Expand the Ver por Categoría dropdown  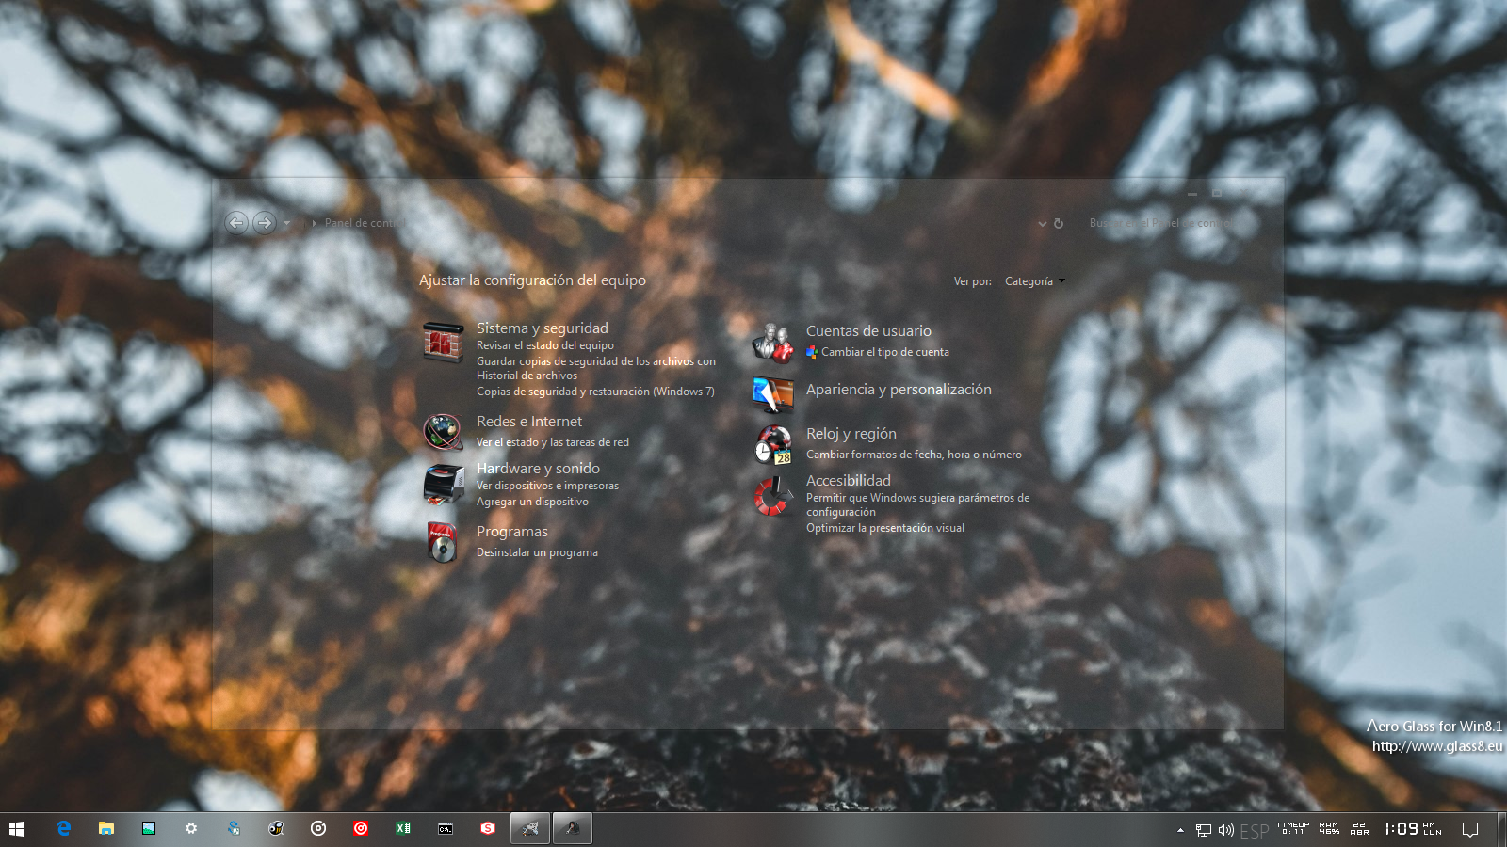1034,281
